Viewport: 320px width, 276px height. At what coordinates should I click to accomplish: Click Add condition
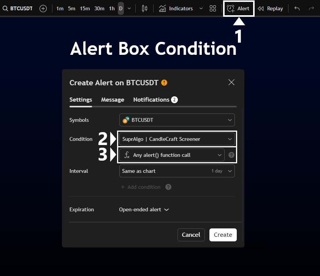[141, 187]
